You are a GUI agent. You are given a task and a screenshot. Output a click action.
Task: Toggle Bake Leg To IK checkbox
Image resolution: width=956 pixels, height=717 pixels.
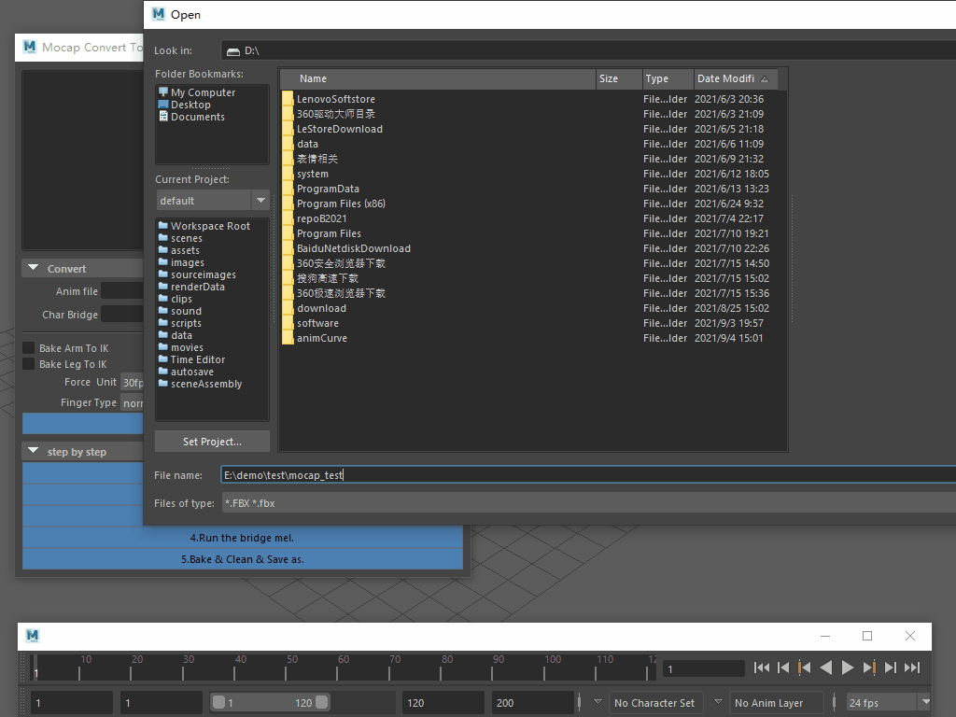(x=29, y=364)
